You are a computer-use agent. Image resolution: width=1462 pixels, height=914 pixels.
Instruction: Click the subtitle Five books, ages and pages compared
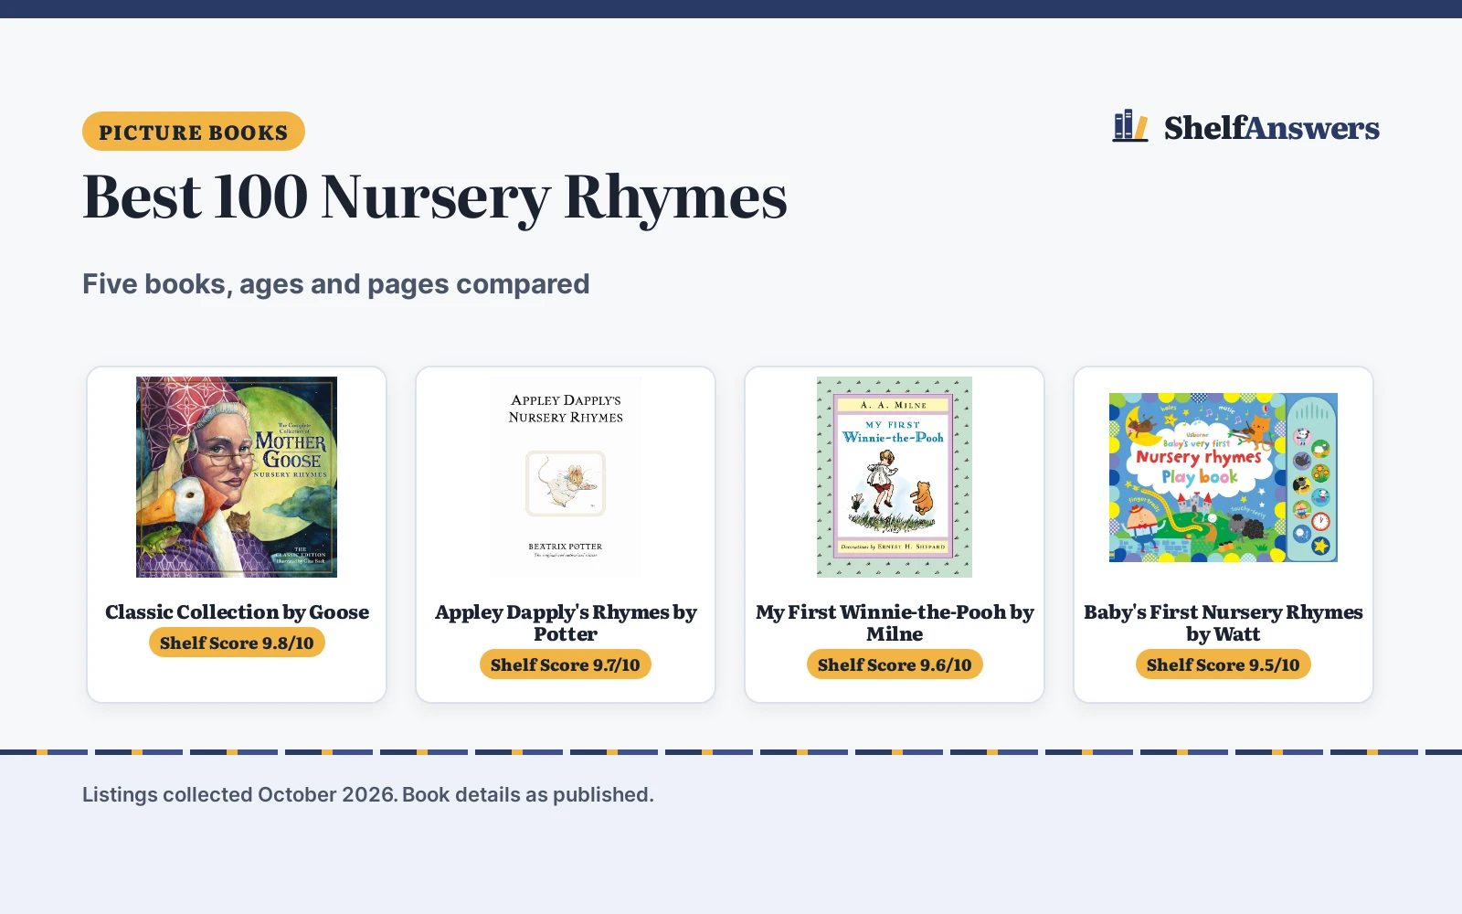[336, 284]
